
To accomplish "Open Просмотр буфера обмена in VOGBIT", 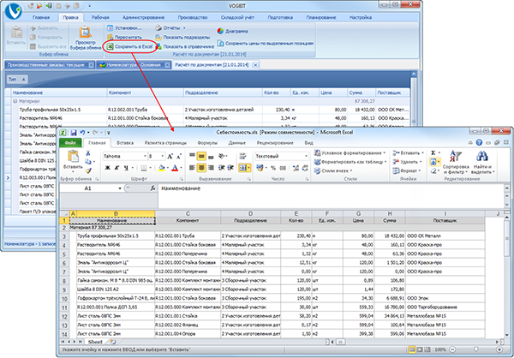I will [85, 39].
